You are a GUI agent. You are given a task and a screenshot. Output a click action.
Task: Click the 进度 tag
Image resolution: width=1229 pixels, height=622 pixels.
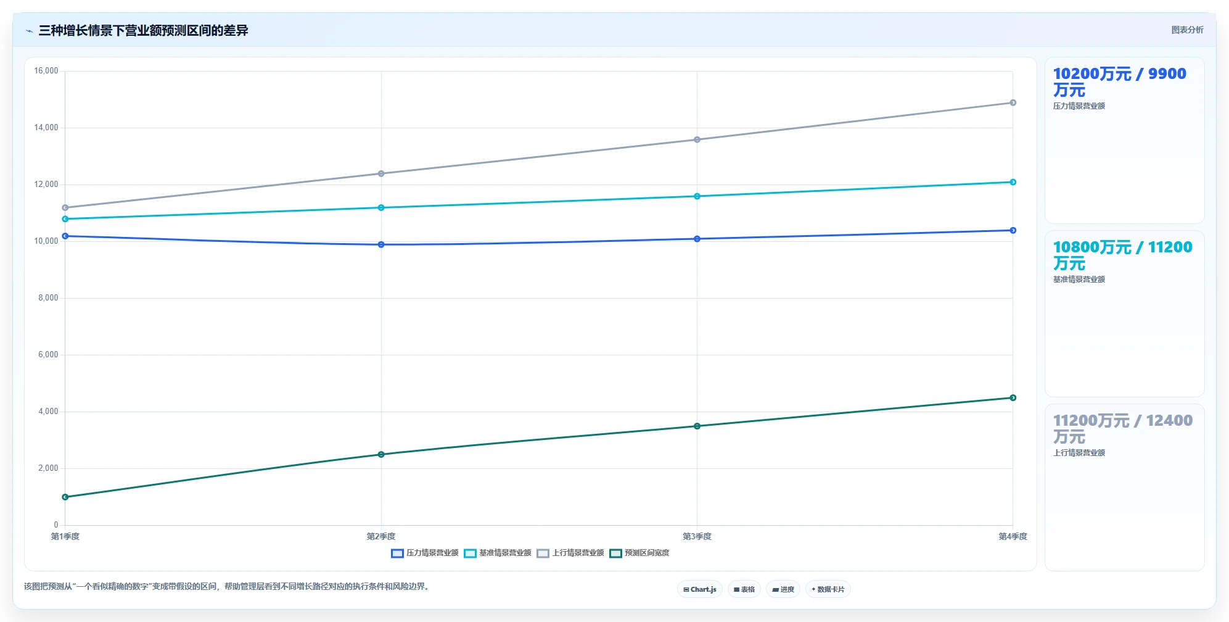click(x=783, y=589)
